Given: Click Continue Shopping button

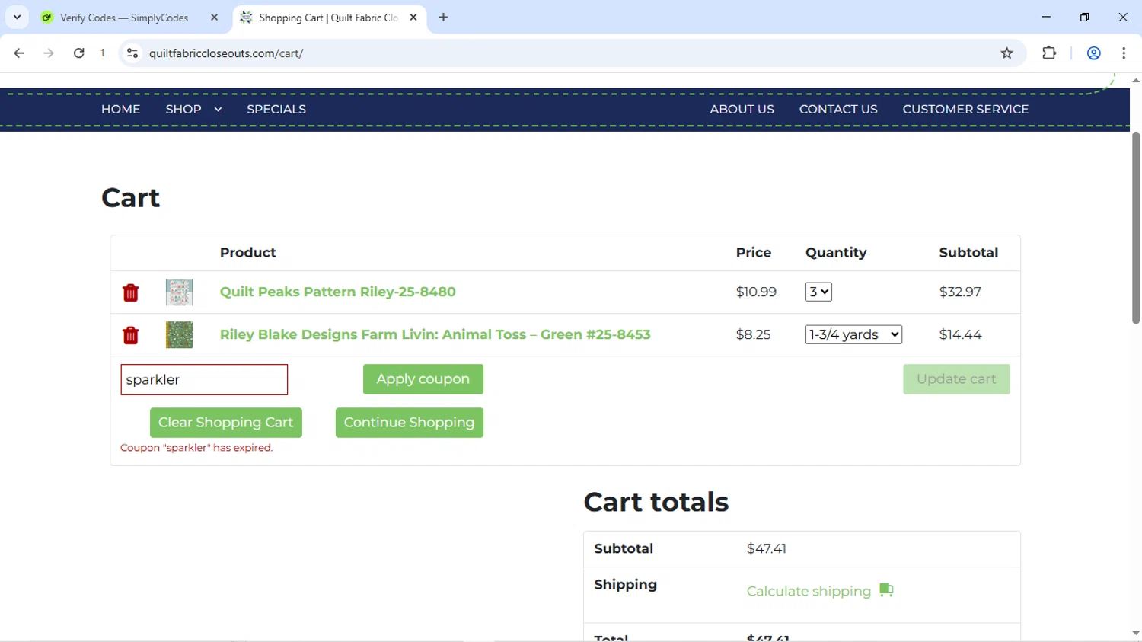Looking at the screenshot, I should click(410, 423).
